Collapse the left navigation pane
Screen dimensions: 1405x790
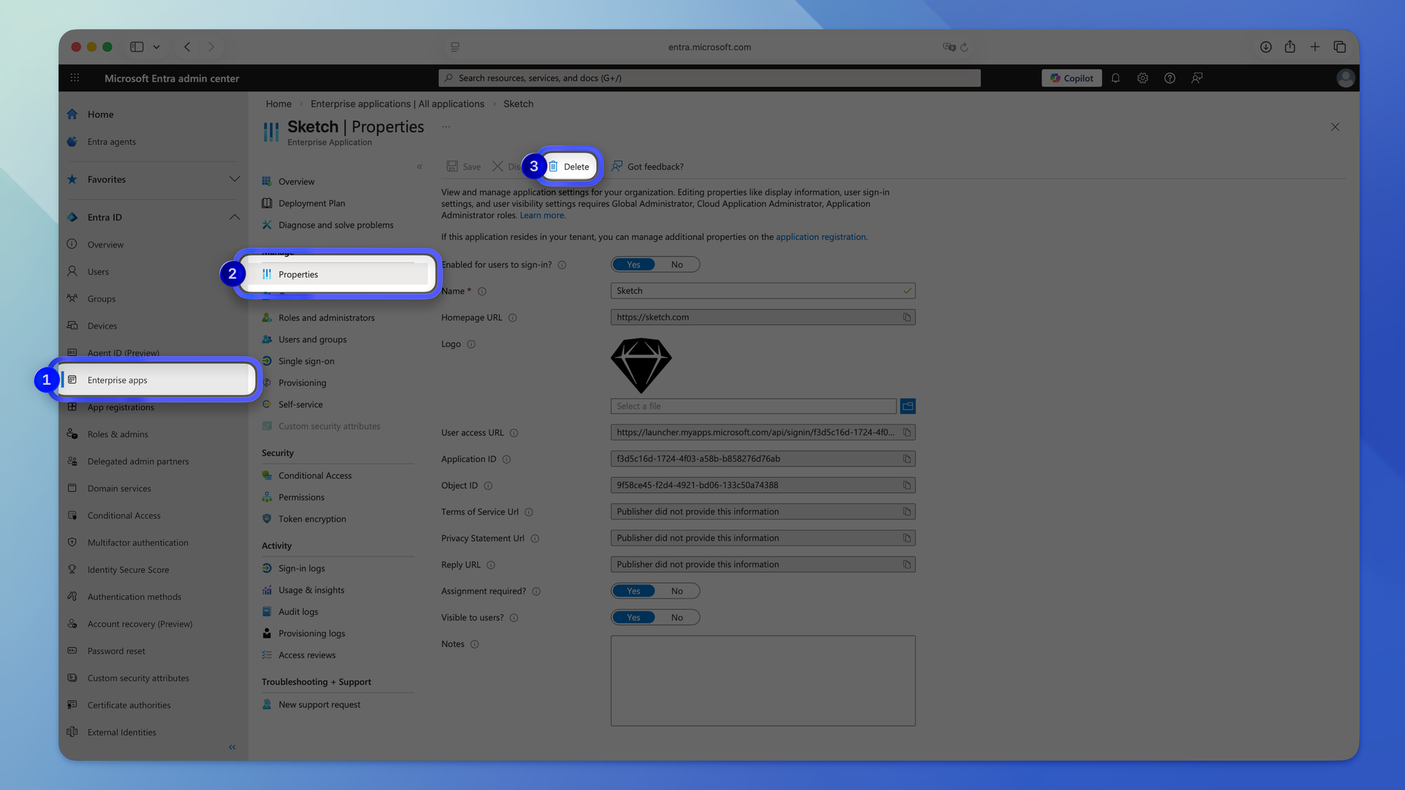tap(232, 747)
